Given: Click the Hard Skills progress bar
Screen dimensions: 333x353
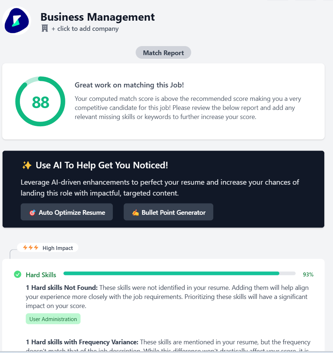Looking at the screenshot, I should tap(180, 274).
